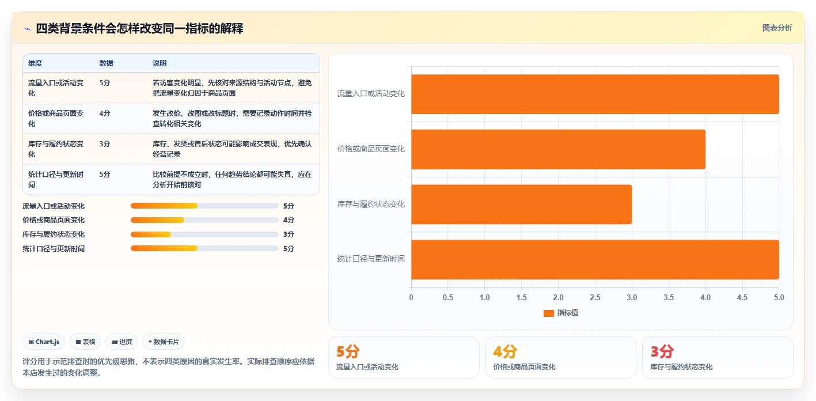This screenshot has height=401, width=816.
Task: Click the lightning icon beside the title
Action: [x=27, y=29]
